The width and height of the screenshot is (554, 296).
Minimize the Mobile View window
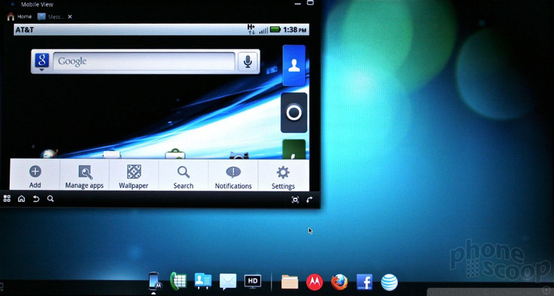pos(298,3)
